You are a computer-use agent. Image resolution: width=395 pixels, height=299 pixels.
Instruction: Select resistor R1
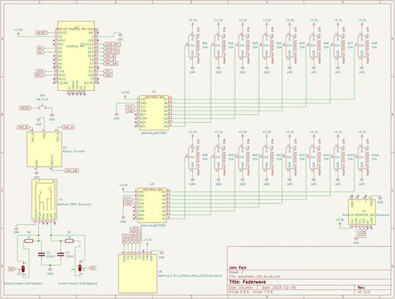click(x=70, y=241)
